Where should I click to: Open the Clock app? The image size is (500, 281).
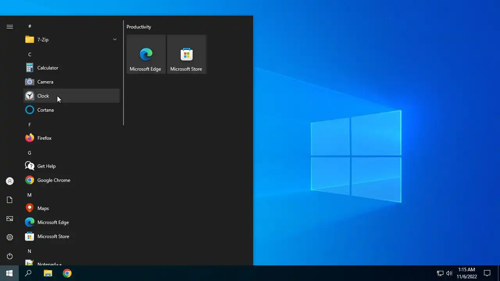[71, 96]
